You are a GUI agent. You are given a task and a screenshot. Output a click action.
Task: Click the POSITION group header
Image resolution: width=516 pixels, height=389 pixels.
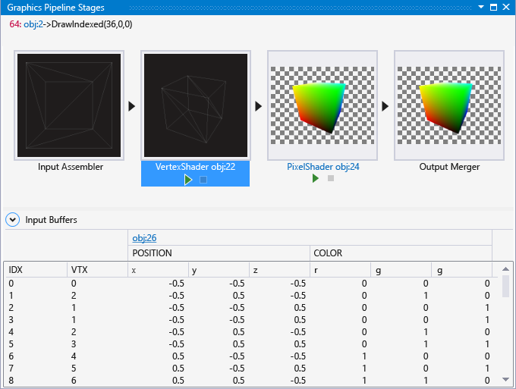[219, 253]
